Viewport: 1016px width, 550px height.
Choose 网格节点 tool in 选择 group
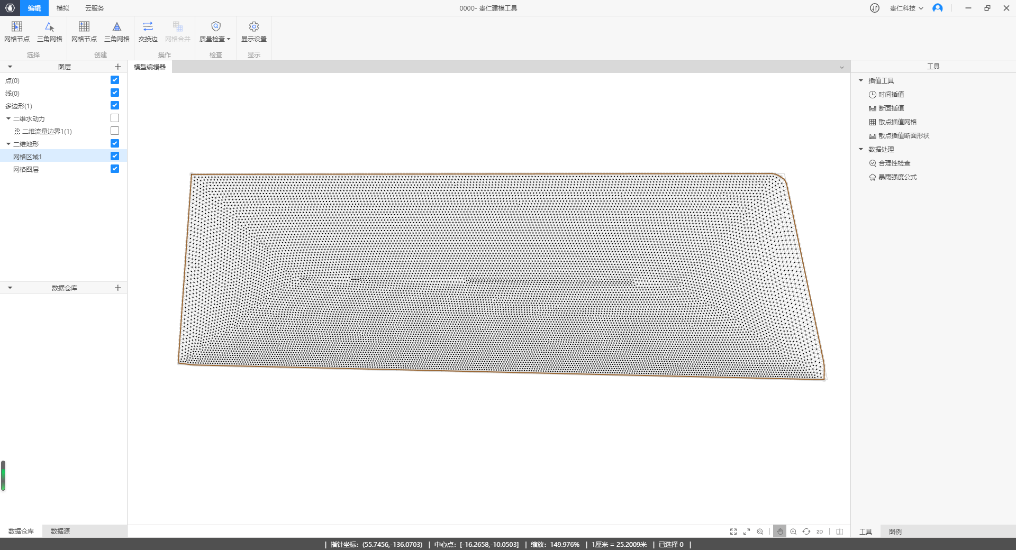[17, 27]
